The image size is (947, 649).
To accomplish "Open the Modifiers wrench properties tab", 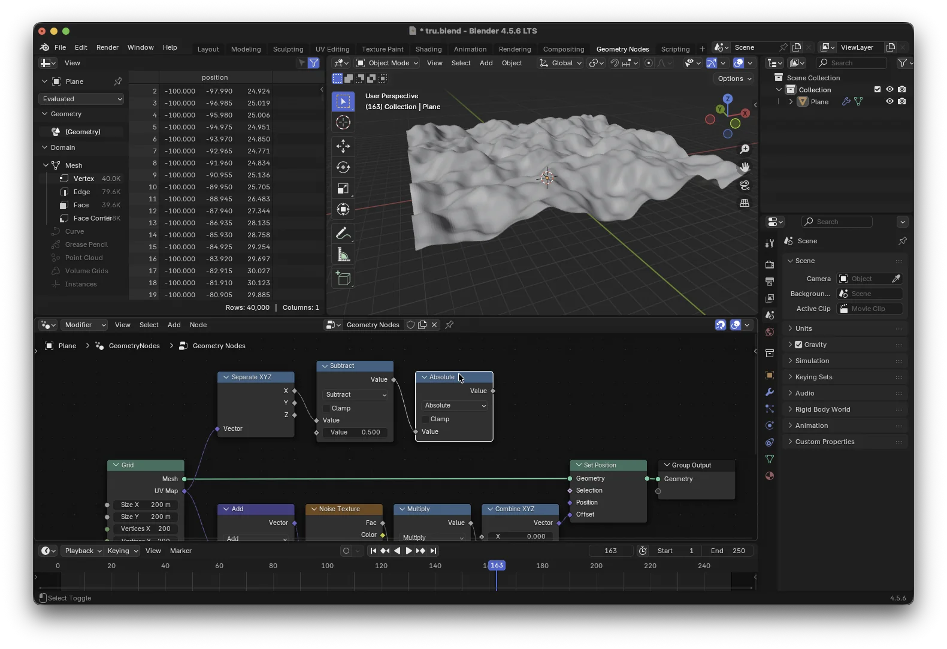I will (770, 392).
